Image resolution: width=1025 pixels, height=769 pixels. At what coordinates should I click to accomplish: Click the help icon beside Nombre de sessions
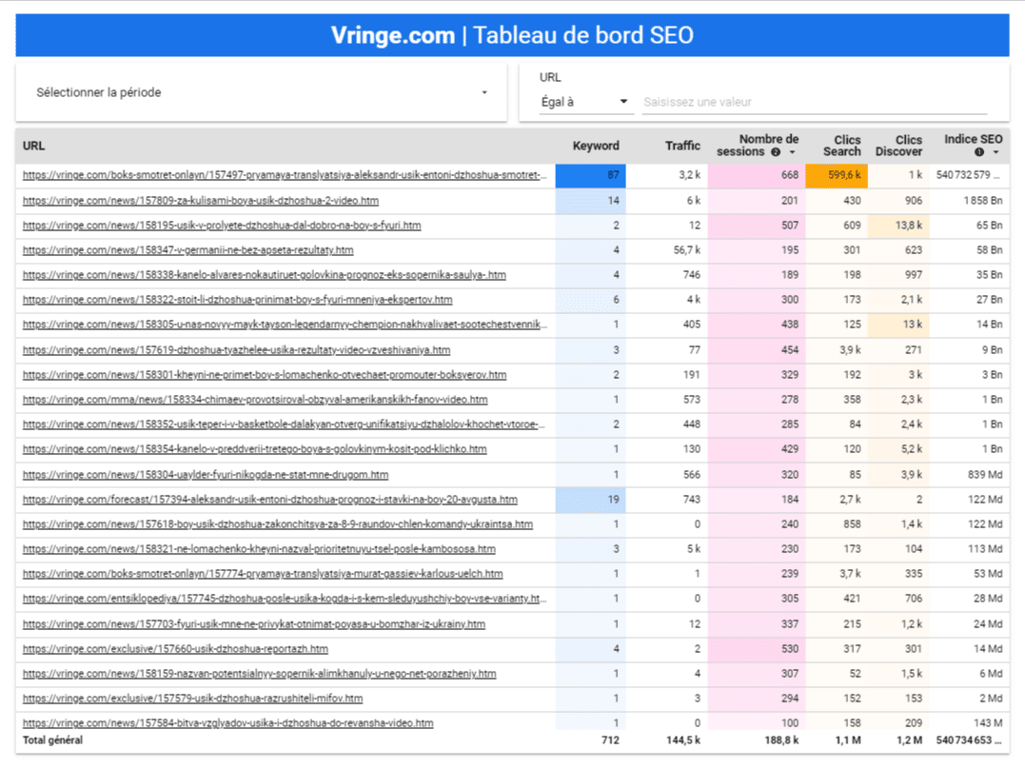pos(776,152)
